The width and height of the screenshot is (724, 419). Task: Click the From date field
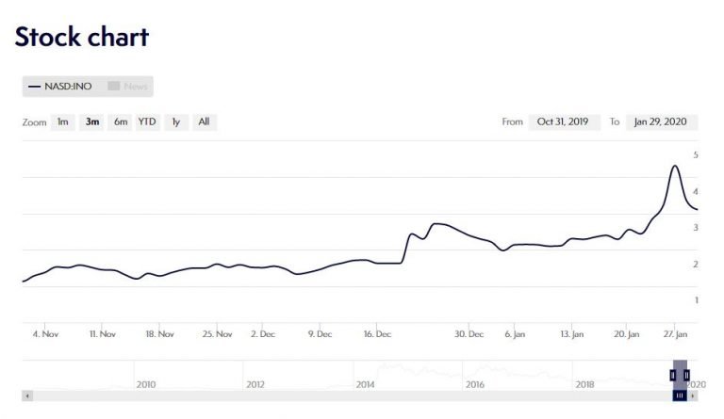[563, 121]
